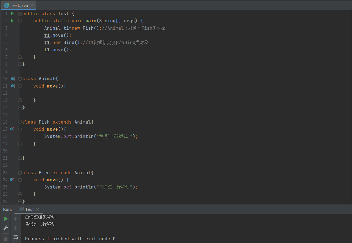Close the Test tab in the Run panel
Image resolution: width=352 pixels, height=243 pixels.
(38, 209)
